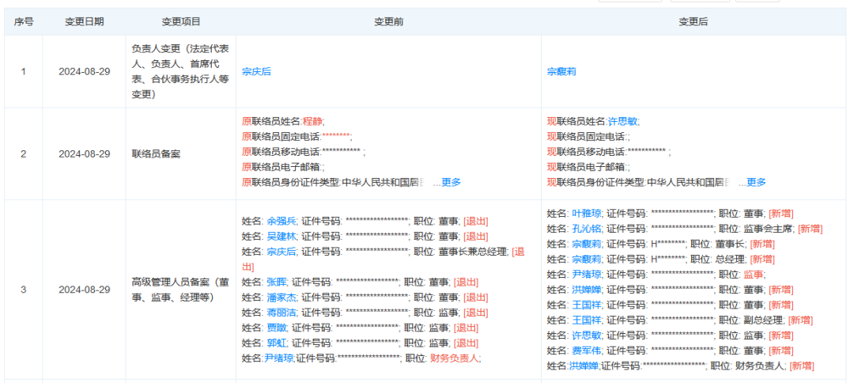Open 洪婵婵 in the 财务负责人 entry
This screenshot has height=383, width=854.
(x=584, y=366)
